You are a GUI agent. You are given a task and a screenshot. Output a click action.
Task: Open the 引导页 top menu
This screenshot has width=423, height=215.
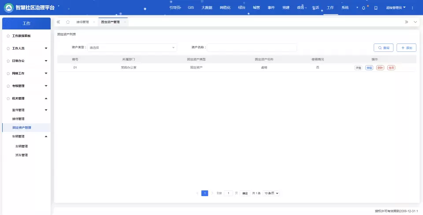[175, 8]
